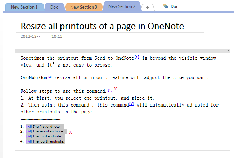Click line 'view, and it's not easy to browse.'
This screenshot has height=158, width=234.
pos(66,65)
